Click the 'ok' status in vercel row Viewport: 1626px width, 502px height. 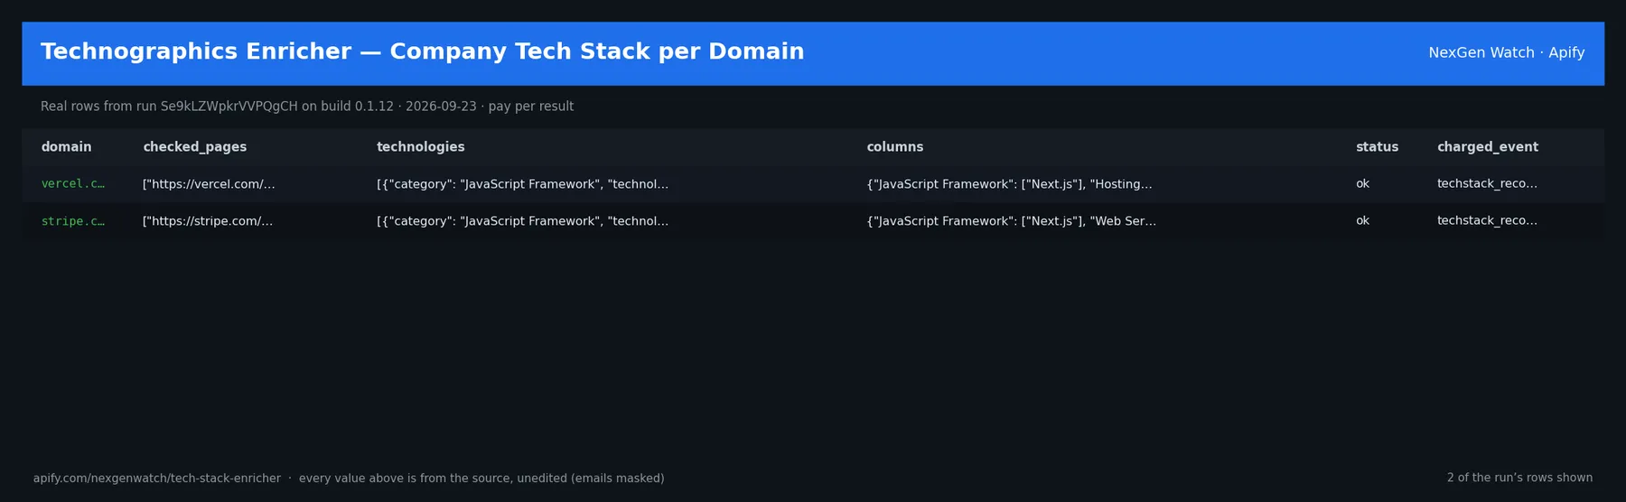point(1362,184)
